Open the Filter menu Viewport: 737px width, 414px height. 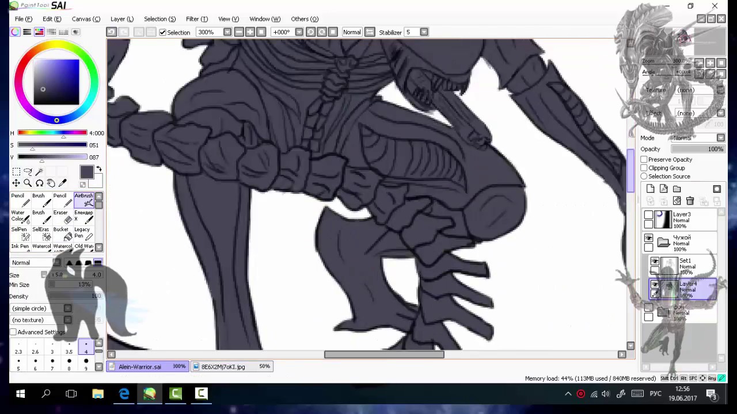(x=197, y=19)
